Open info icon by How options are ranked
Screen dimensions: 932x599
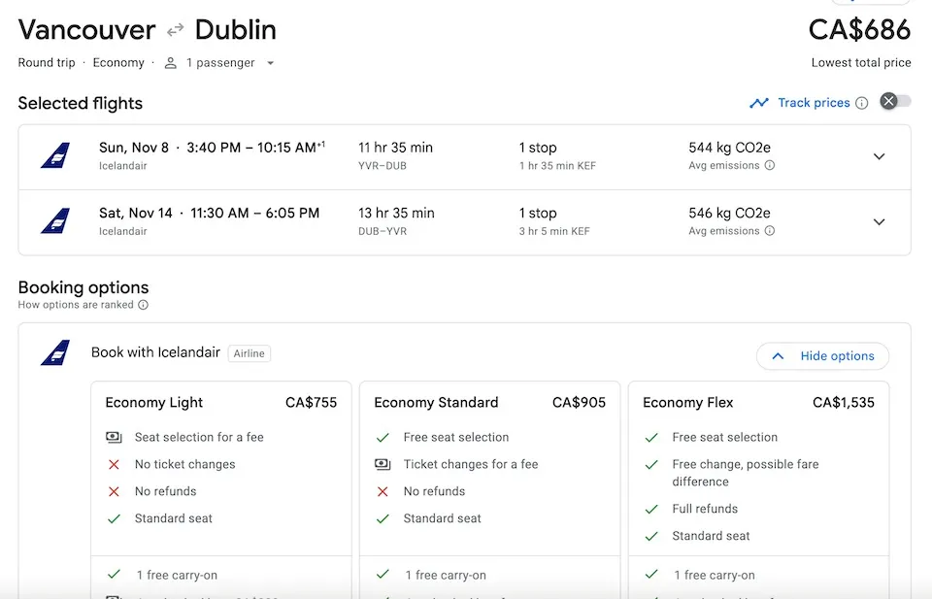(144, 305)
